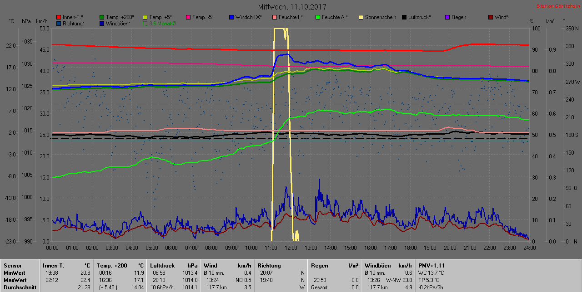Screen dimensions: 582x292
Task: Click the 'MaxWert' row header
Action: [x=15, y=280]
